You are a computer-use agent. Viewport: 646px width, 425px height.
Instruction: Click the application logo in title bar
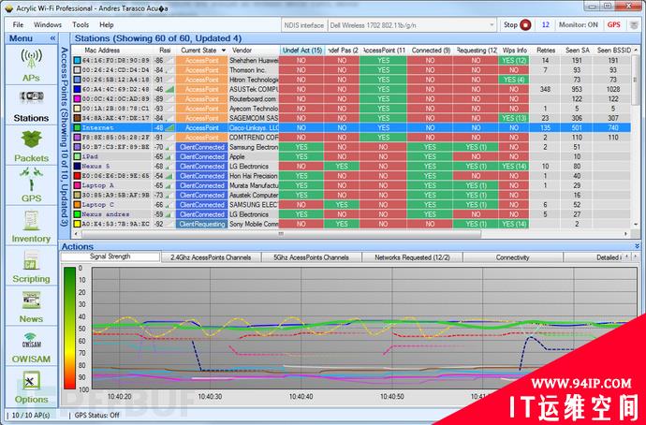pos(8,8)
